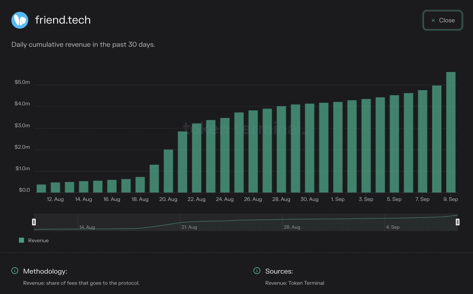Click the Methodology heading
The image size is (473, 294).
pos(45,271)
